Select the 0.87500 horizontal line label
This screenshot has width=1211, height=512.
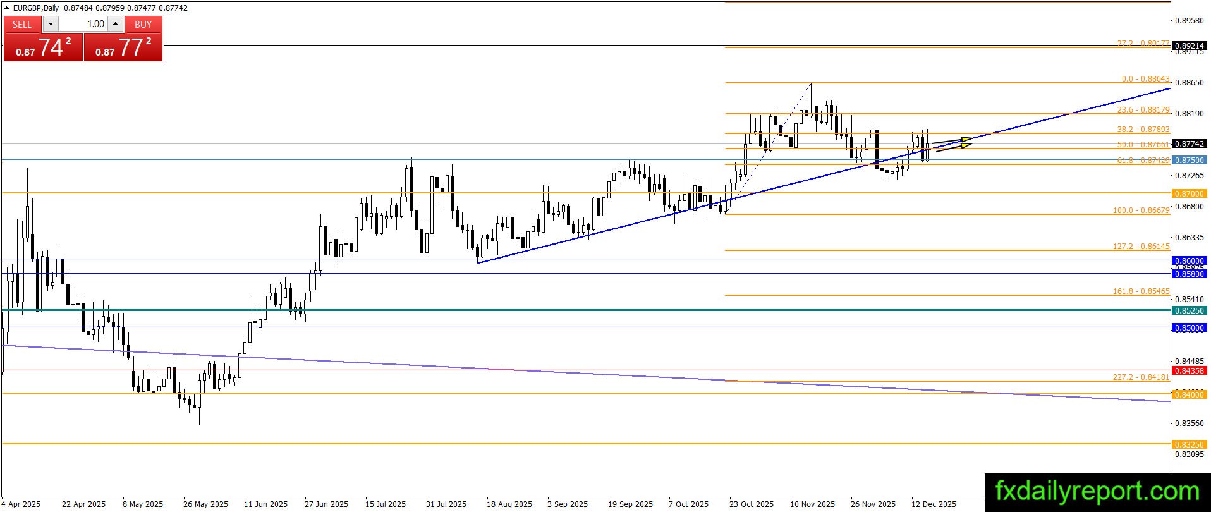pos(1189,161)
